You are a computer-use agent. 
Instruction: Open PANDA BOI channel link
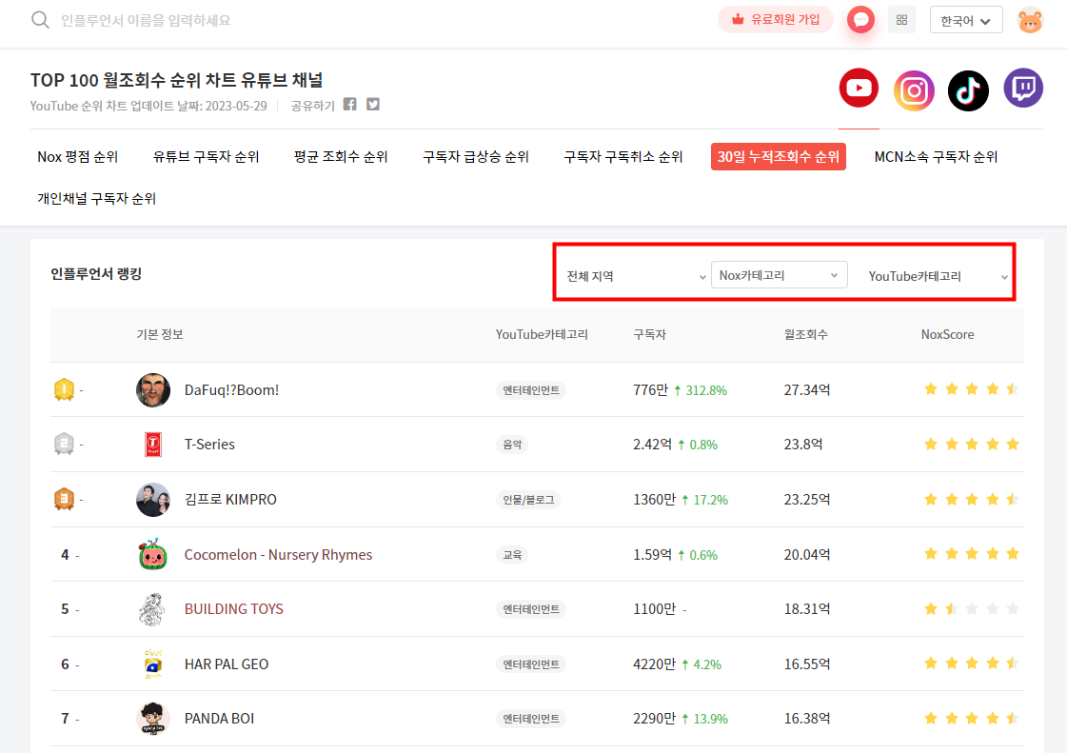pyautogui.click(x=219, y=719)
